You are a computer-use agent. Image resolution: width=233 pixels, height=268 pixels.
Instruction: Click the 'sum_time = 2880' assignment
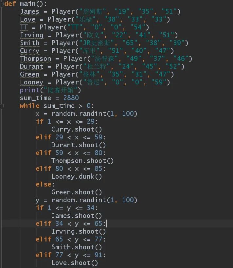49,98
